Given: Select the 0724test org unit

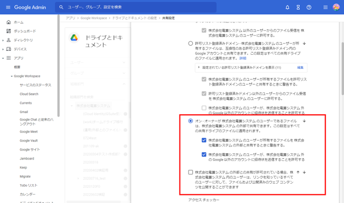Looking at the screenshot, I should (x=90, y=138).
